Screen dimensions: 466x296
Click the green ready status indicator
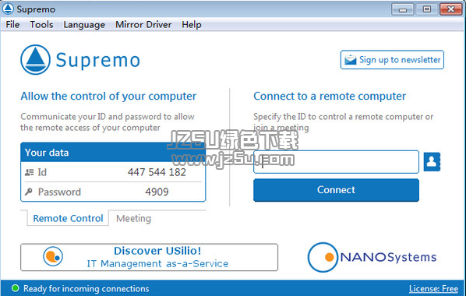(15, 288)
